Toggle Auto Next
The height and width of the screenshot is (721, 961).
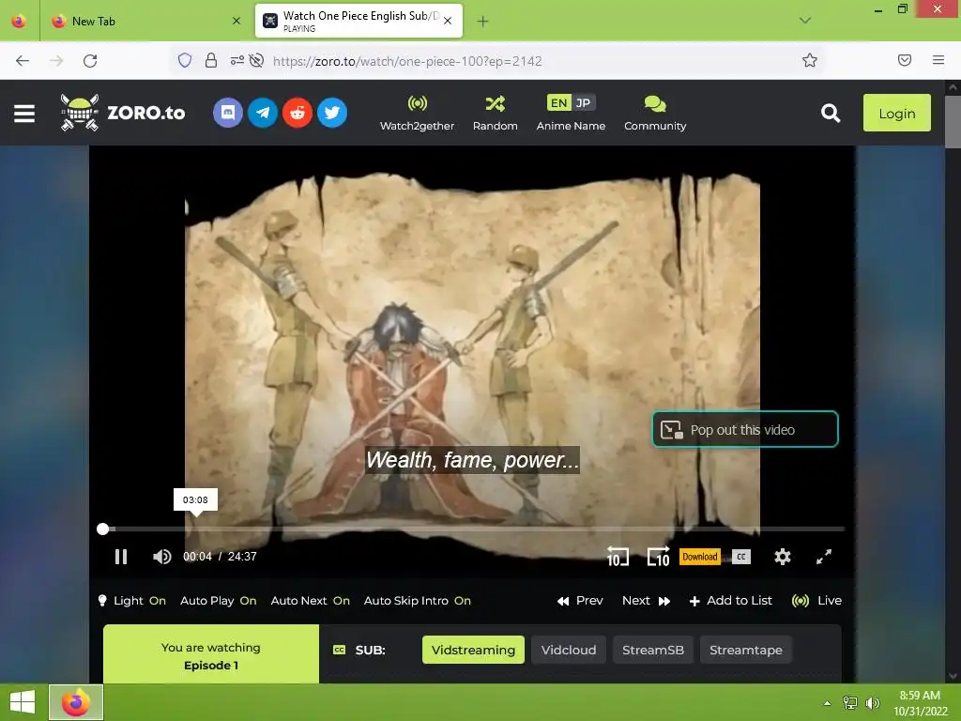(x=310, y=601)
